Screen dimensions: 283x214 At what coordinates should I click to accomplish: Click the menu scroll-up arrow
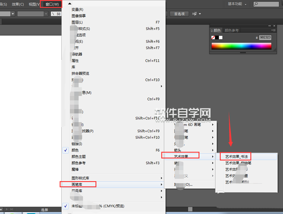(x=70, y=3)
